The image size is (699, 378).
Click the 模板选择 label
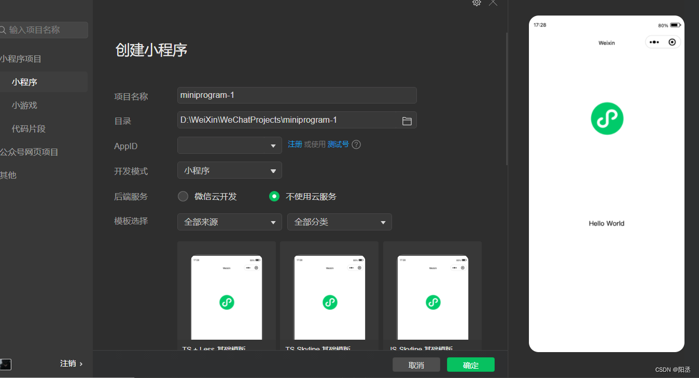click(x=131, y=221)
